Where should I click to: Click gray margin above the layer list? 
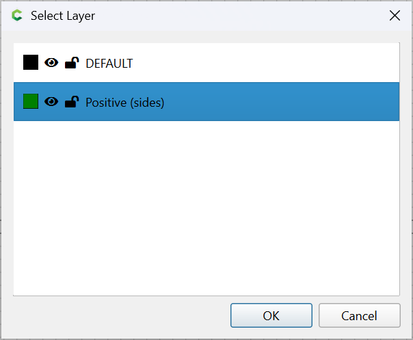coord(206,37)
